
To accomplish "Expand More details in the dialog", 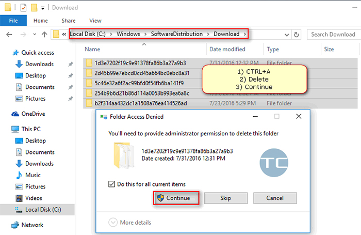I will point(130,222).
